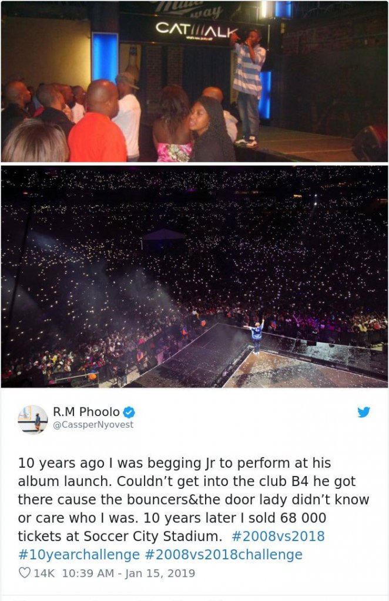View the Jan 15, 2019 date
Screen dimensions: 389x601
160,573
